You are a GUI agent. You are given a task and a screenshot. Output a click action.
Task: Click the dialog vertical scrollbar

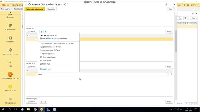pyautogui.click(x=176, y=41)
